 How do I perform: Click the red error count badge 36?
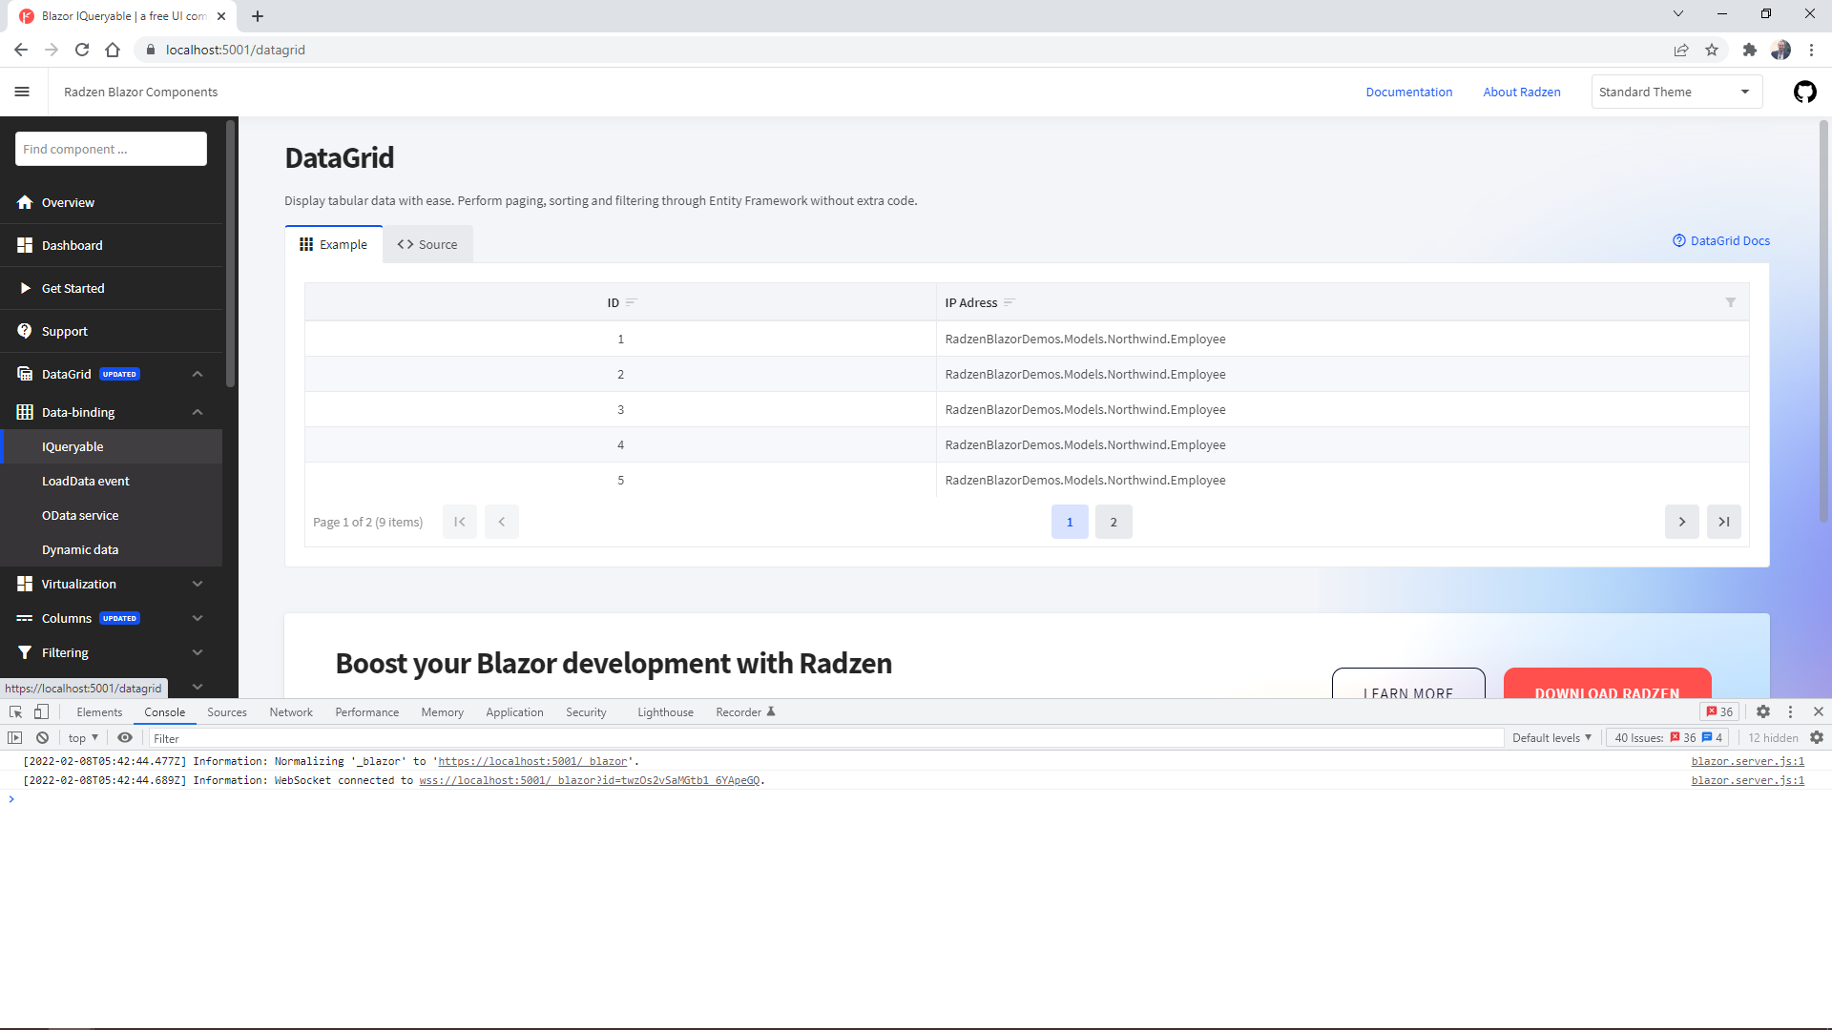coord(1719,711)
